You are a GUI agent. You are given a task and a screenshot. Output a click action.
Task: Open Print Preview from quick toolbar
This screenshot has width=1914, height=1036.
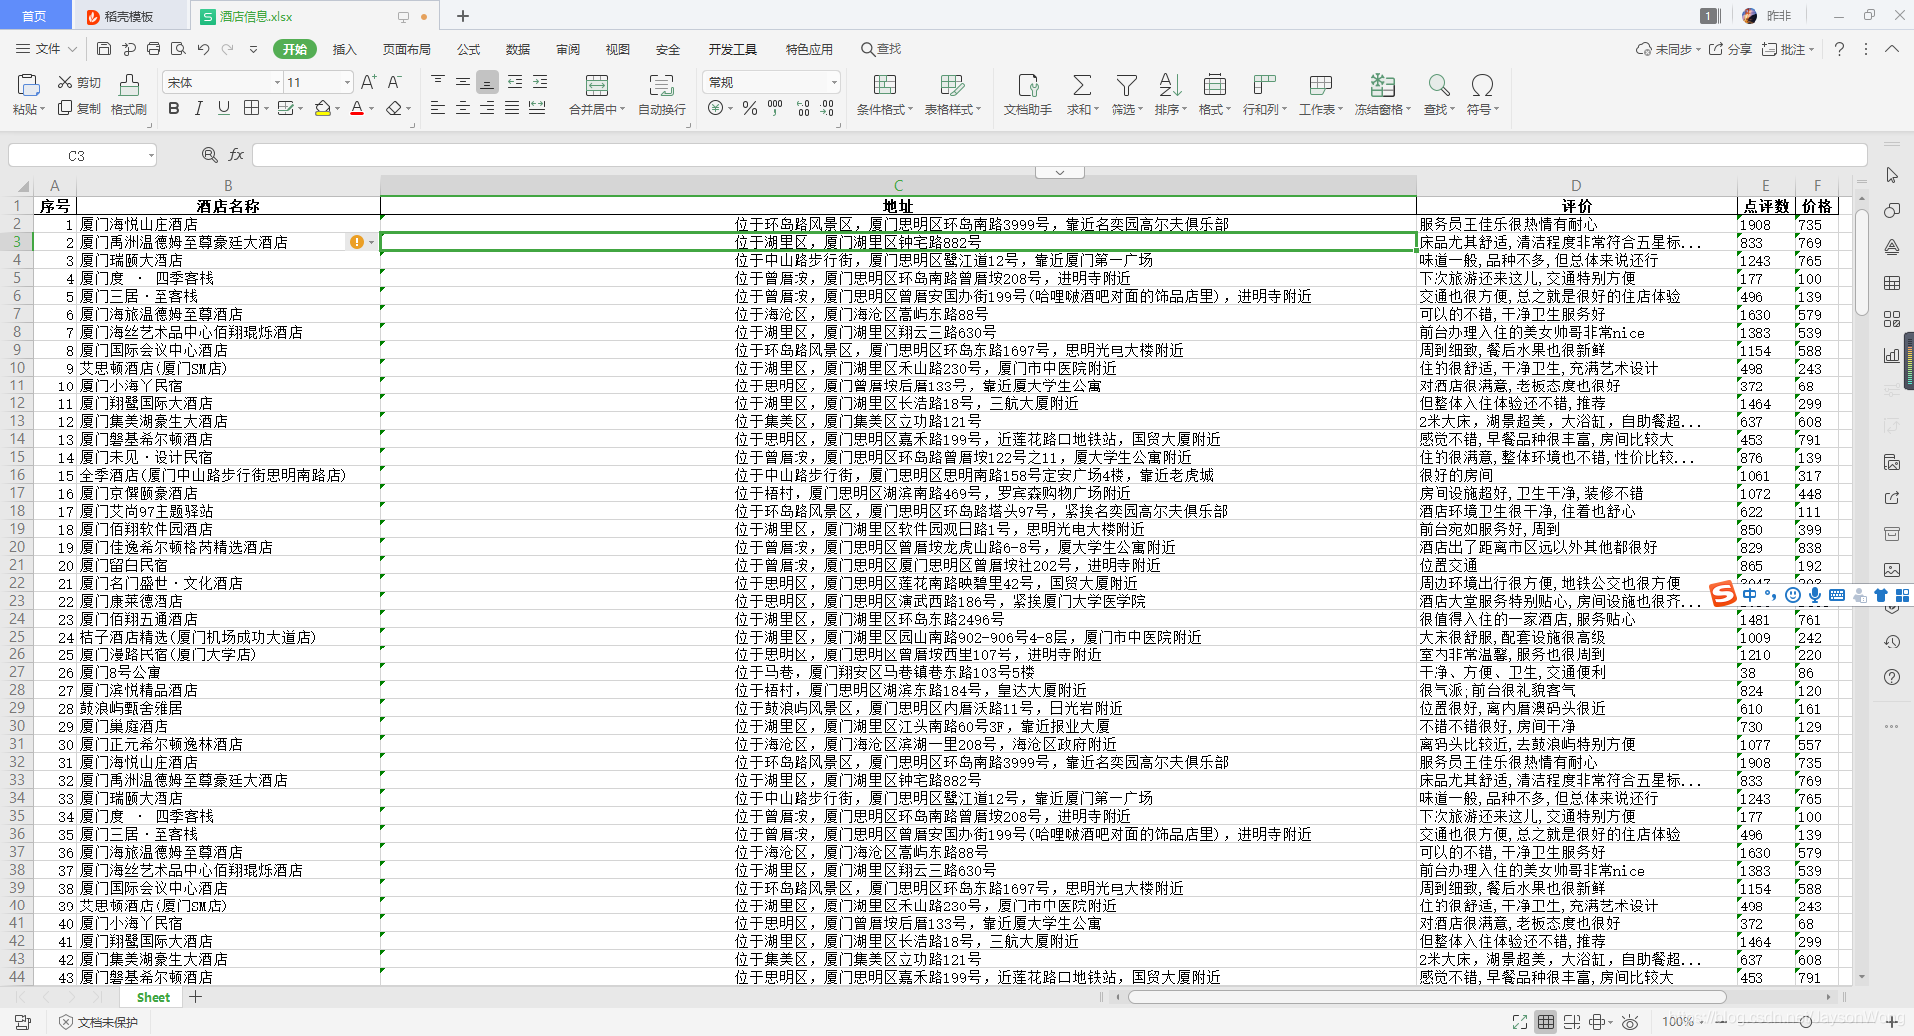(x=178, y=49)
